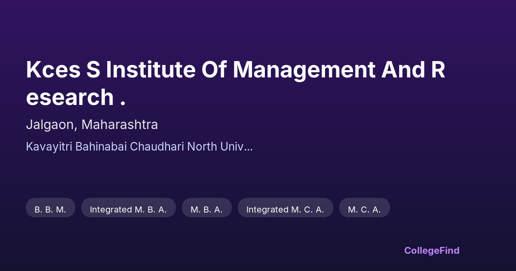The width and height of the screenshot is (516, 271).
Task: Open the Integrated M. C. A. tag
Action: tap(285, 209)
